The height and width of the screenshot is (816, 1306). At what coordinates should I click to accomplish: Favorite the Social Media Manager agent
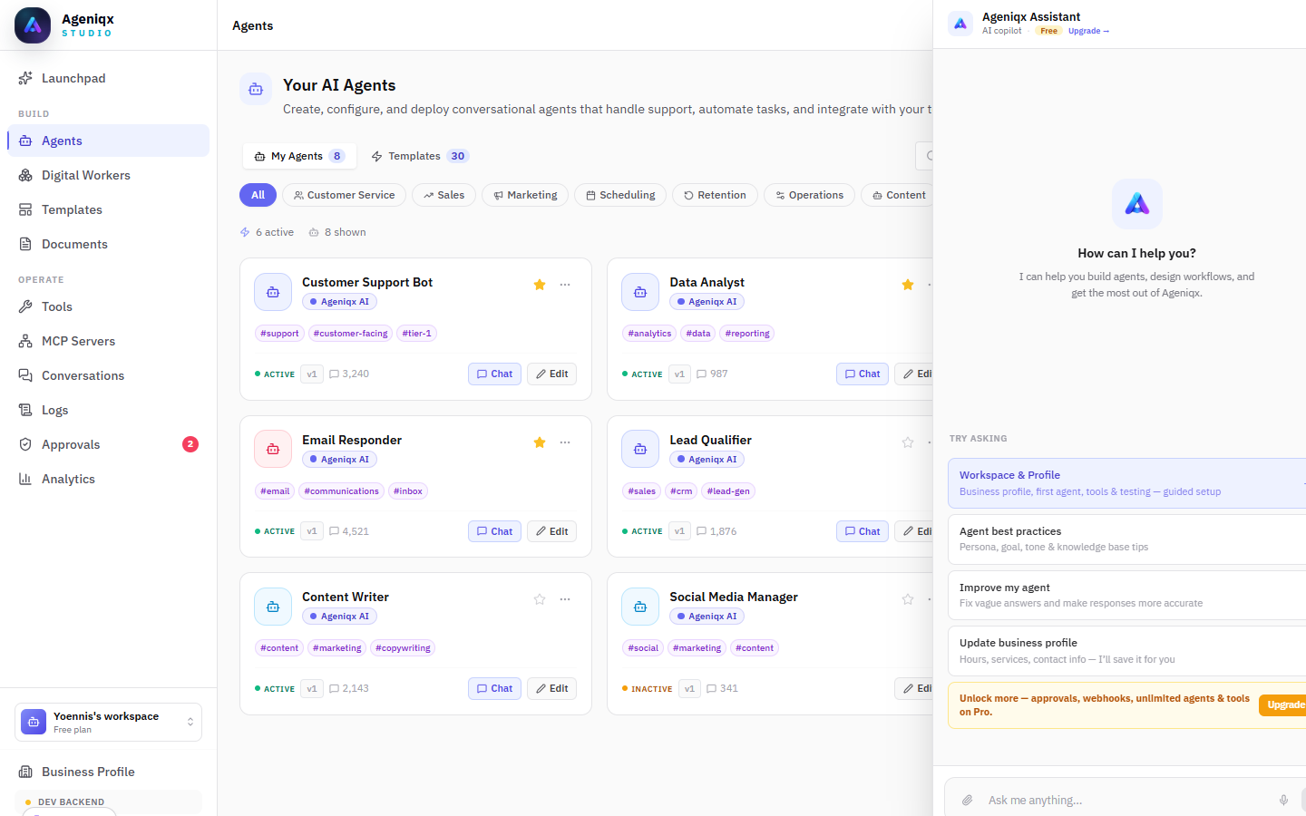[908, 599]
